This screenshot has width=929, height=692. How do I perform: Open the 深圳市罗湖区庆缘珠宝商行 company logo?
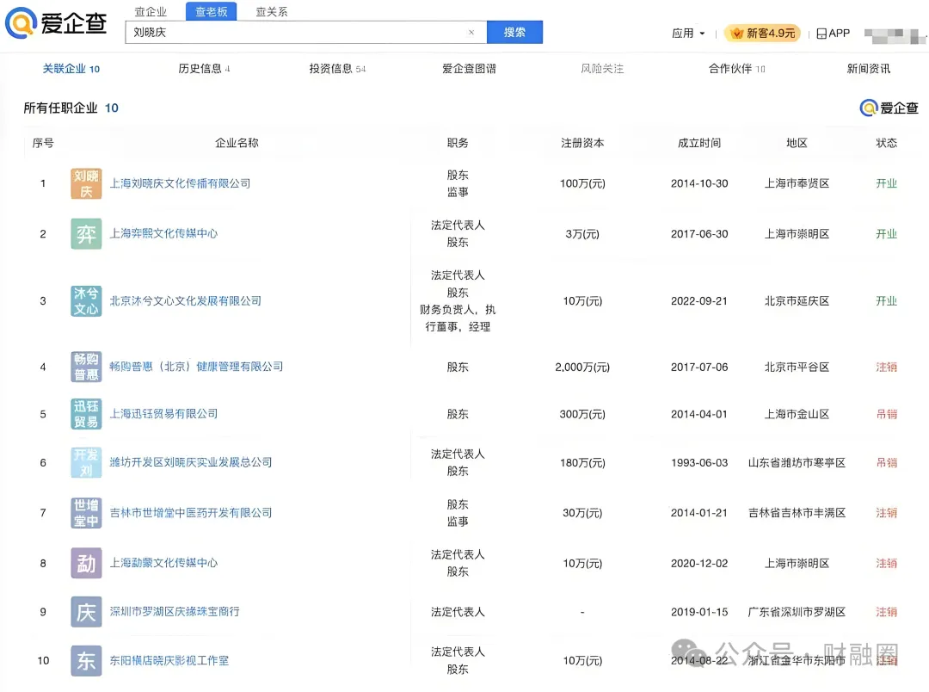[86, 612]
